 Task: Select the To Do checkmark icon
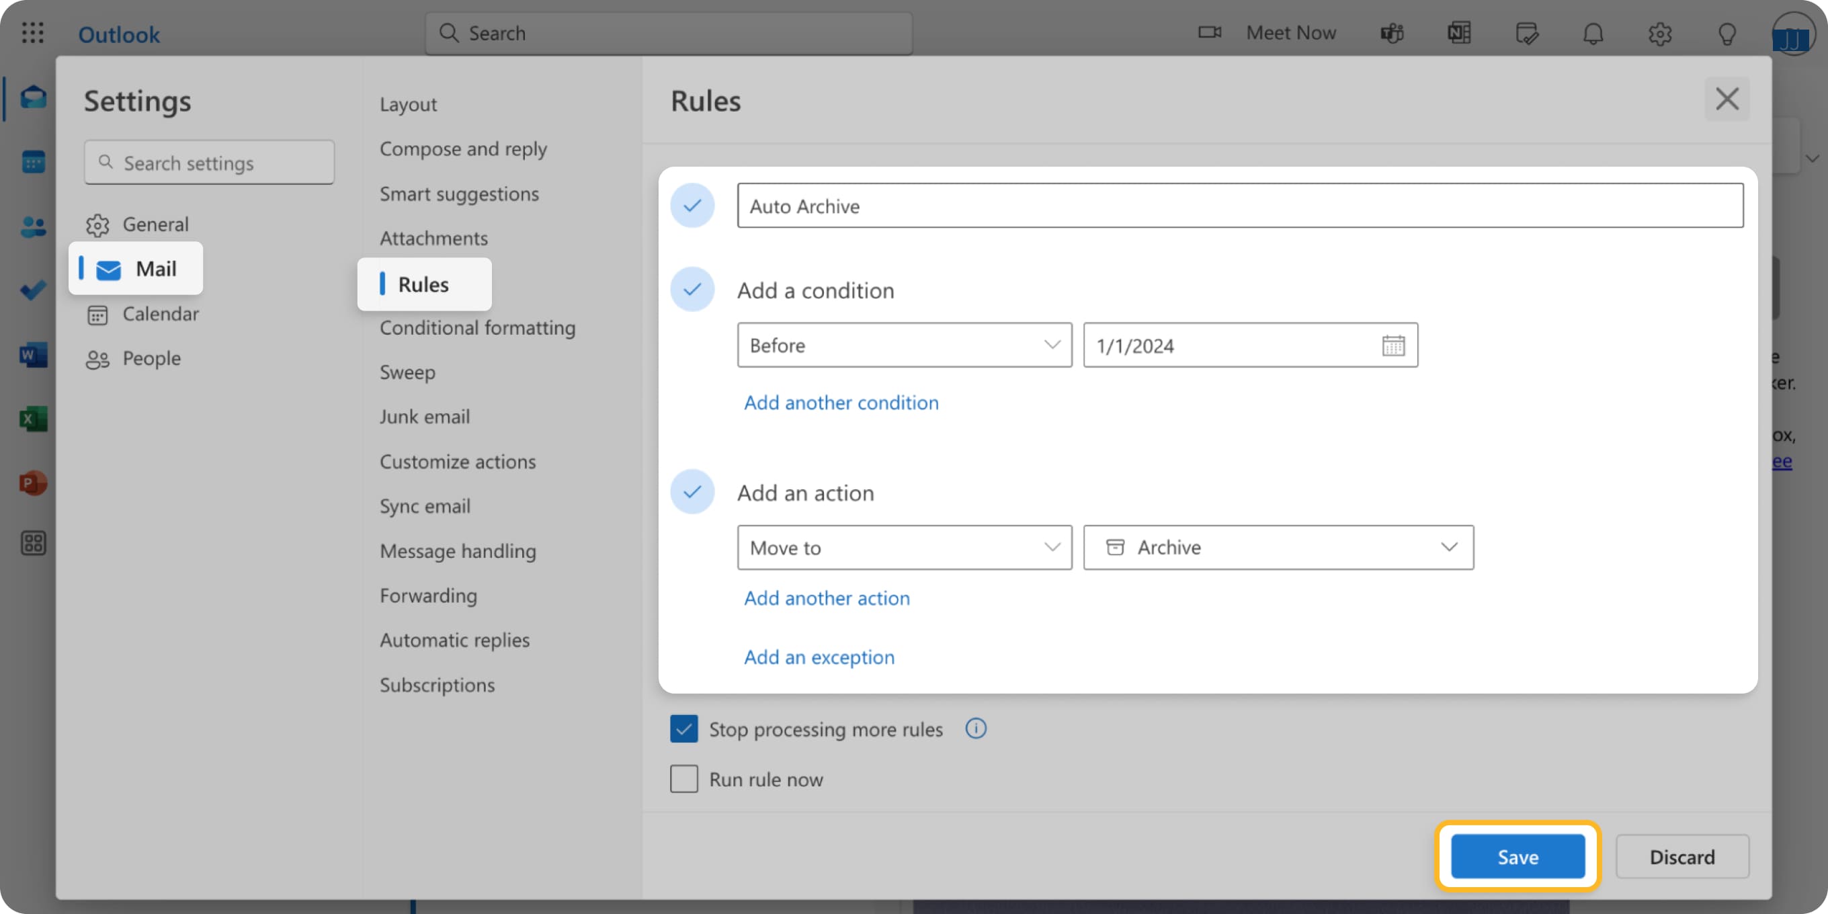(33, 290)
